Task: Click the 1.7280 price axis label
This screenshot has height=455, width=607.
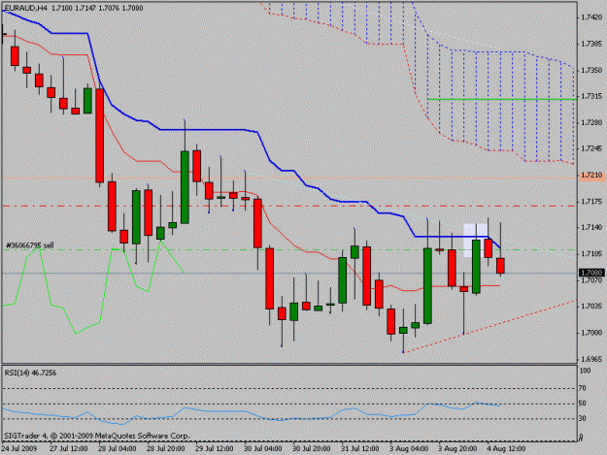Action: [x=591, y=122]
